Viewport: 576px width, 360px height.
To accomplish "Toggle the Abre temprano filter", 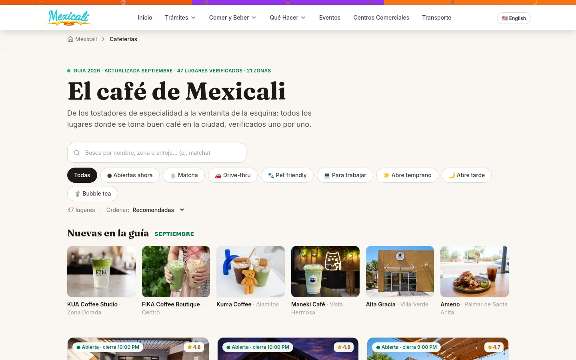I will [407, 175].
